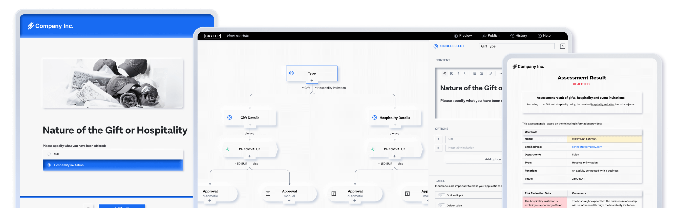The image size is (678, 208).
Task: Click the '= Hospitality invitation' branch label
Action: [x=330, y=88]
